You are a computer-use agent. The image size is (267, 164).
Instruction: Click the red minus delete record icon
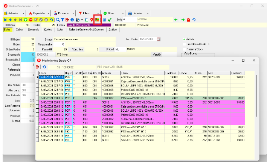(31, 20)
